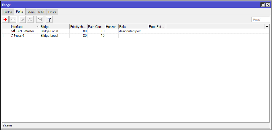Screen dimensions: 272x130
Task: Switch to the Bridge tab
Action: (x=8, y=12)
